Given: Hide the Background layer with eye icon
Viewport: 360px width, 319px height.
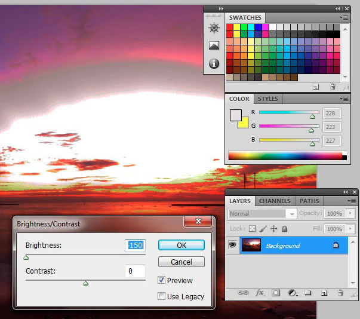Looking at the screenshot, I should (x=232, y=246).
